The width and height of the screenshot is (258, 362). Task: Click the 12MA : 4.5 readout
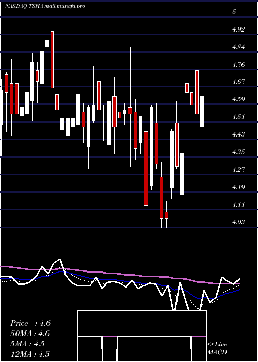pyautogui.click(x=30, y=354)
